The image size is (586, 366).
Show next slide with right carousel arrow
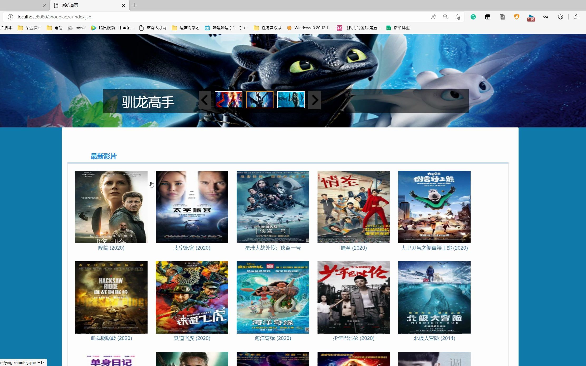pyautogui.click(x=314, y=100)
